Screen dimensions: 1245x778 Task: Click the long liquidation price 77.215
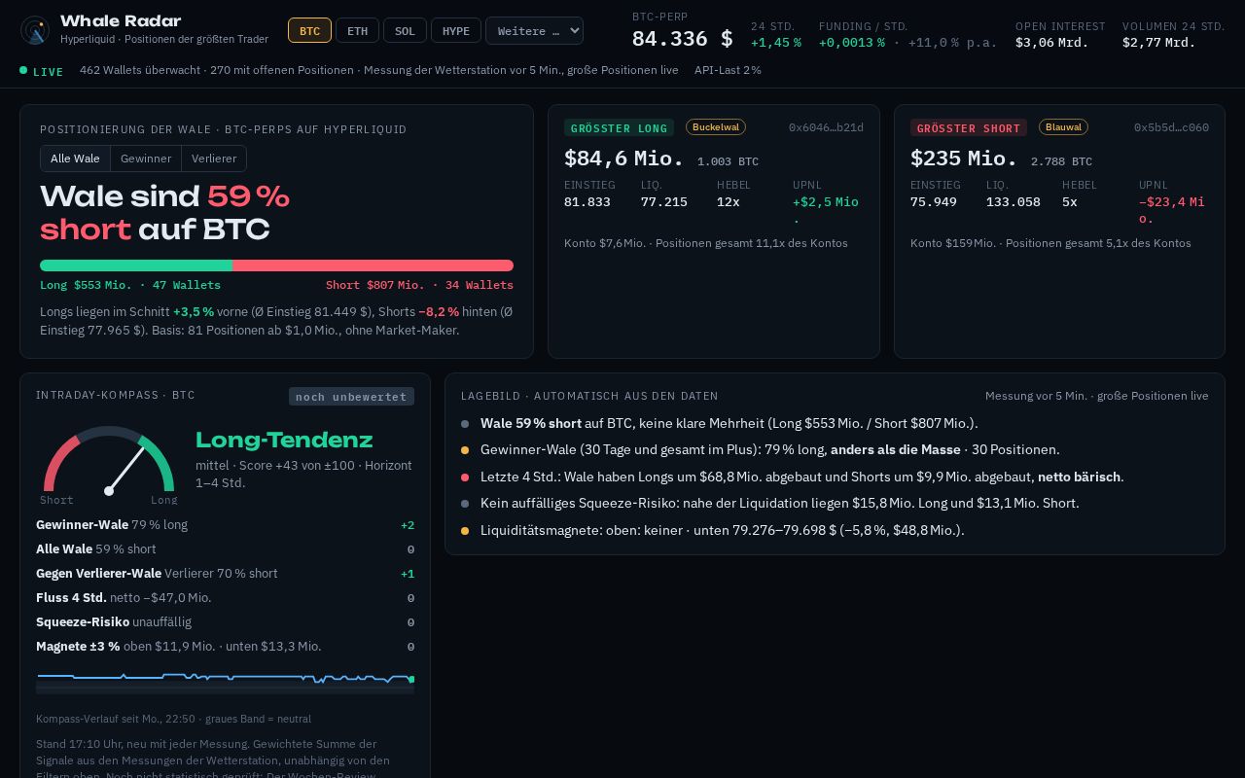click(664, 202)
